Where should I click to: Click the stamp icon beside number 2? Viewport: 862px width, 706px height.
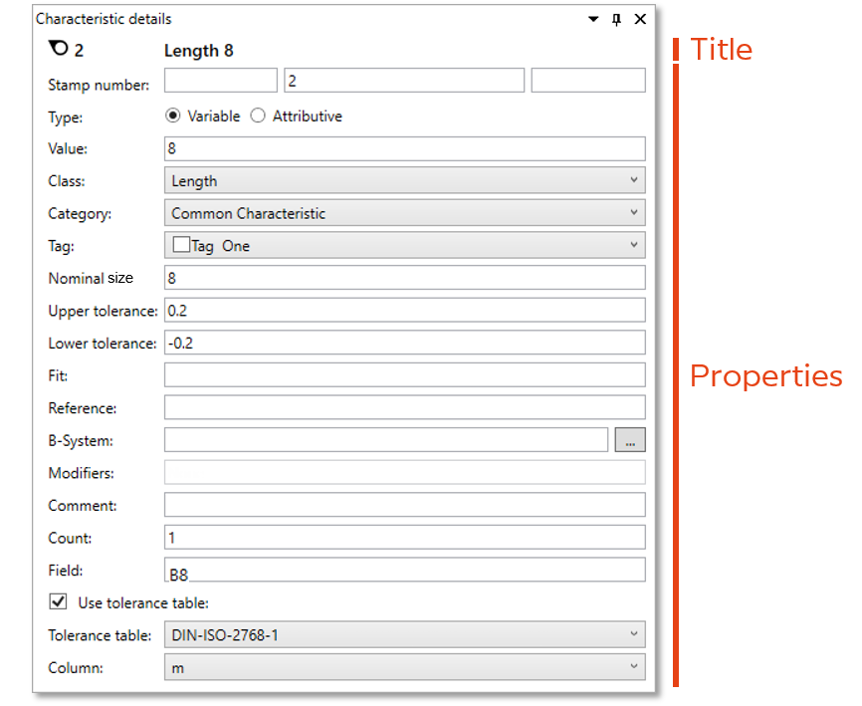58,50
